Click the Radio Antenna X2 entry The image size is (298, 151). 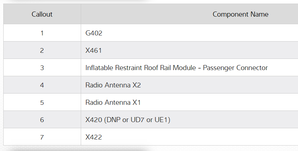(113, 85)
